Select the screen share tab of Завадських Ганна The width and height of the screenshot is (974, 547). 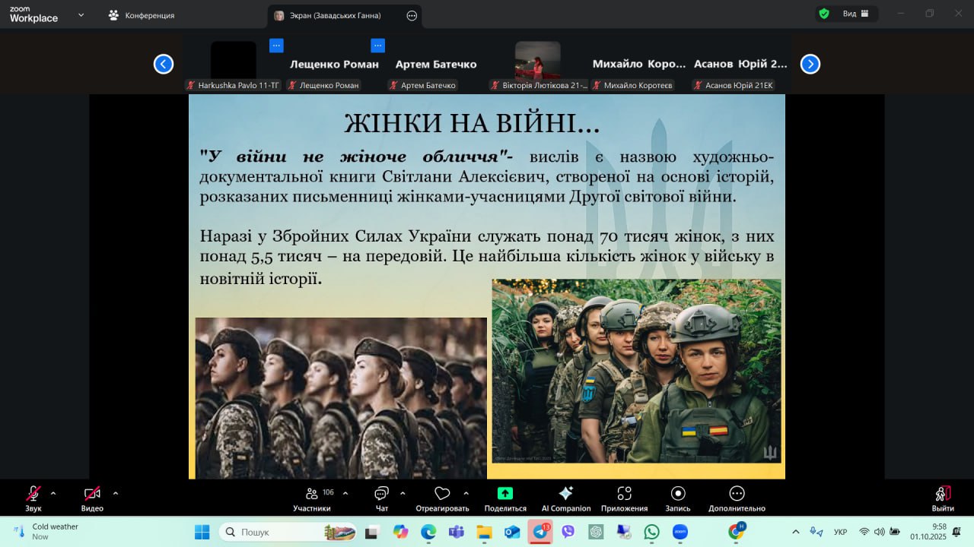pos(335,15)
